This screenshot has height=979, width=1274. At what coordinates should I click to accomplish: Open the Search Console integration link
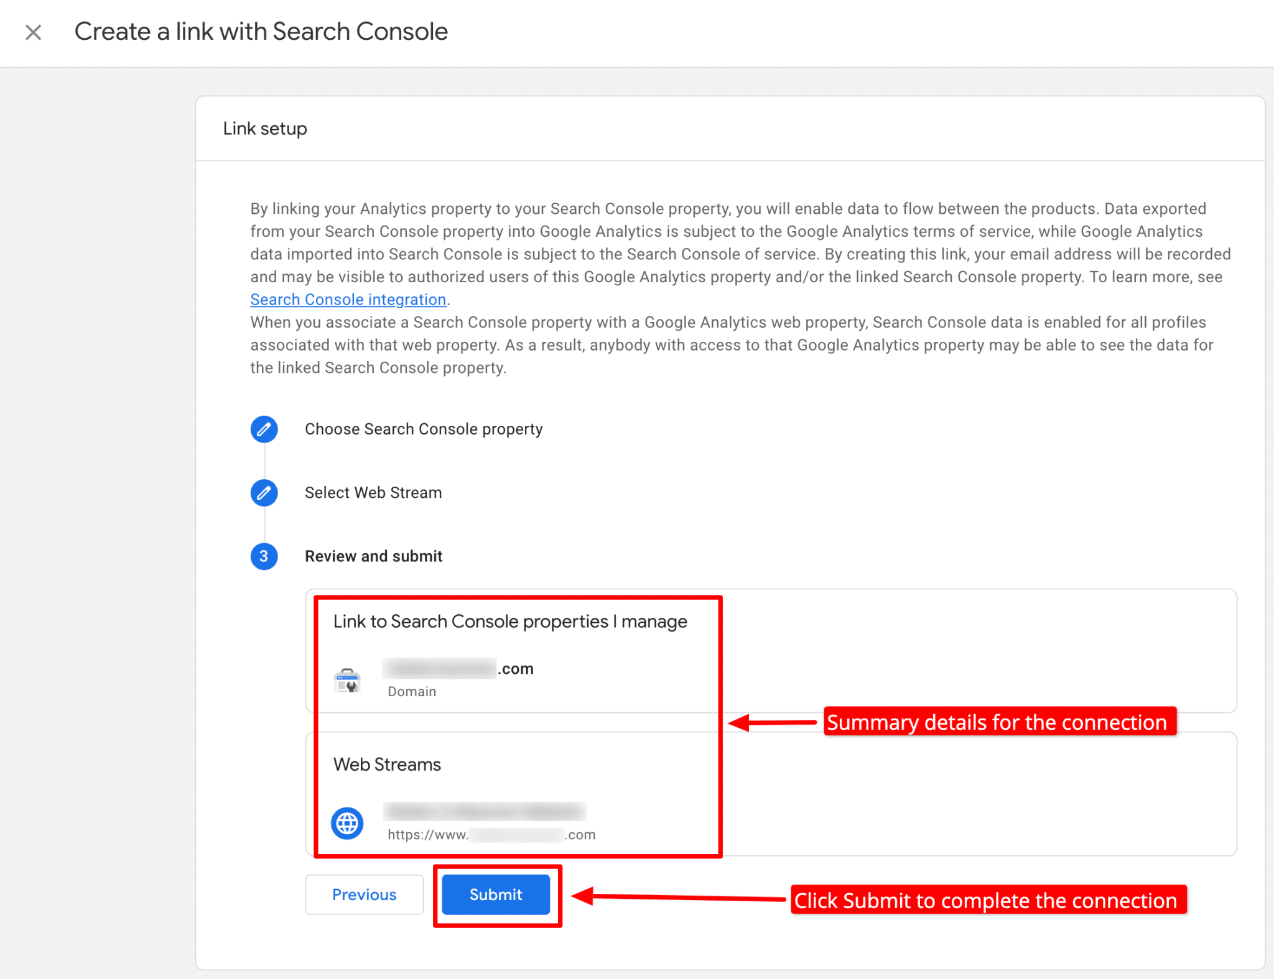348,300
